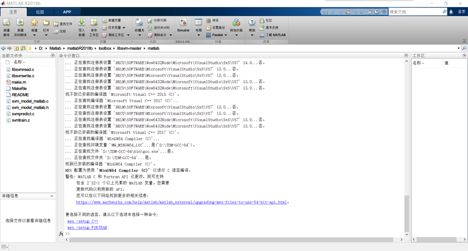Click the browse for folder icon
The width and height of the screenshot is (468, 251).
pos(23,48)
